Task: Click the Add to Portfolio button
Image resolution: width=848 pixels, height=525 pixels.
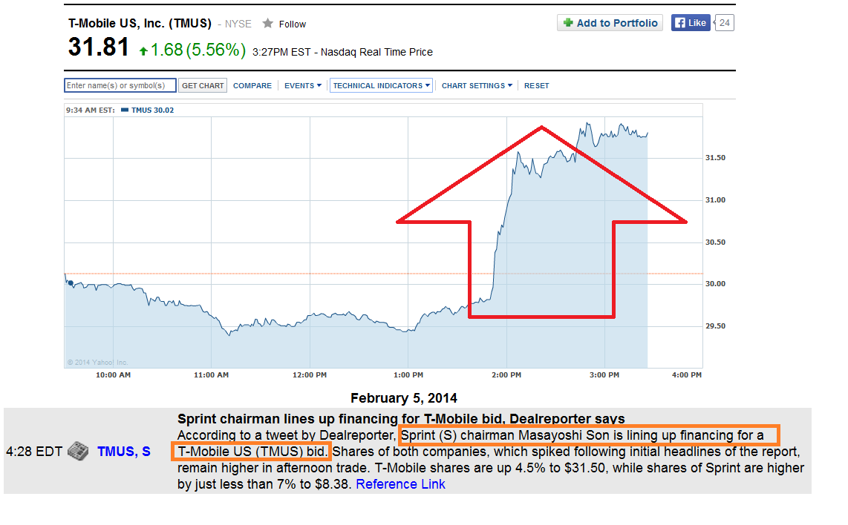Action: pyautogui.click(x=610, y=23)
